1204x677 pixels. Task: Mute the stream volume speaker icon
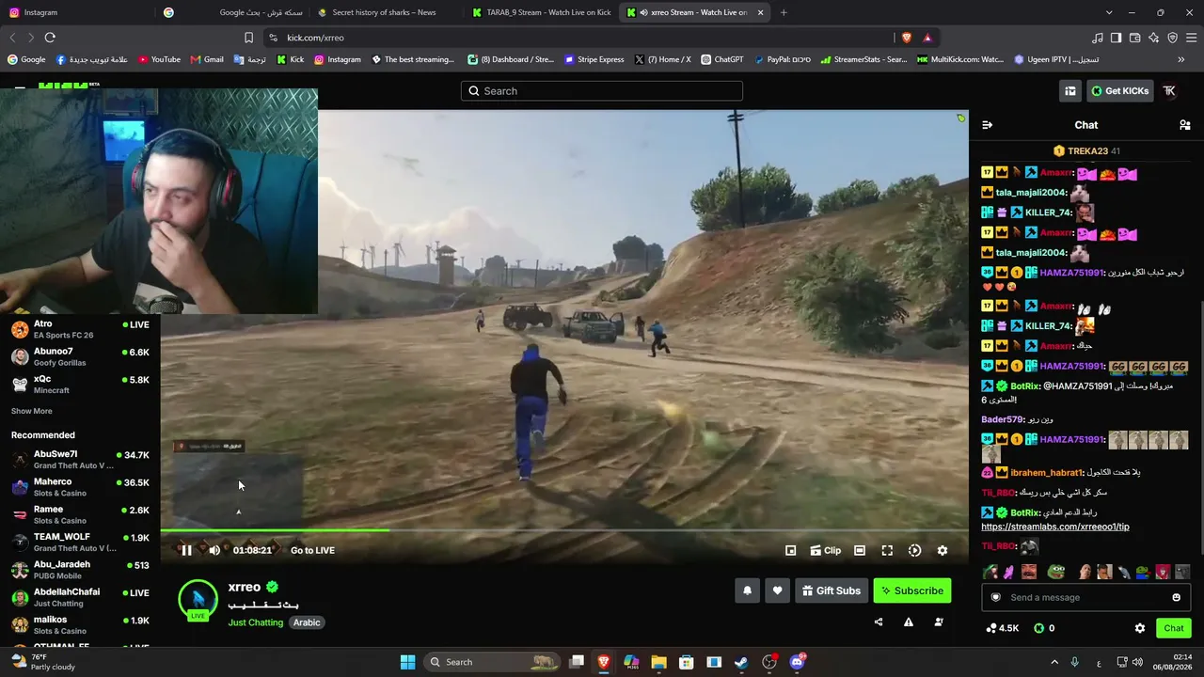click(x=214, y=550)
